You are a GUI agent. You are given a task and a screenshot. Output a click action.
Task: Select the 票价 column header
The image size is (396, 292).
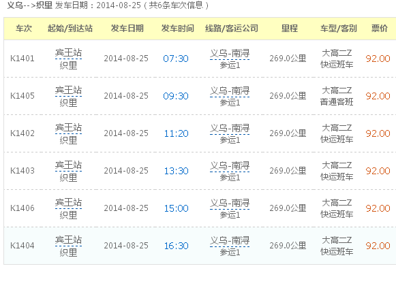pyautogui.click(x=380, y=28)
